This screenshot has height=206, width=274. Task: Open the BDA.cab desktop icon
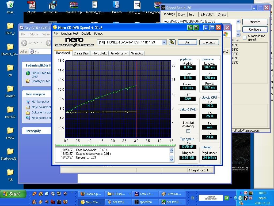pos(116,7)
